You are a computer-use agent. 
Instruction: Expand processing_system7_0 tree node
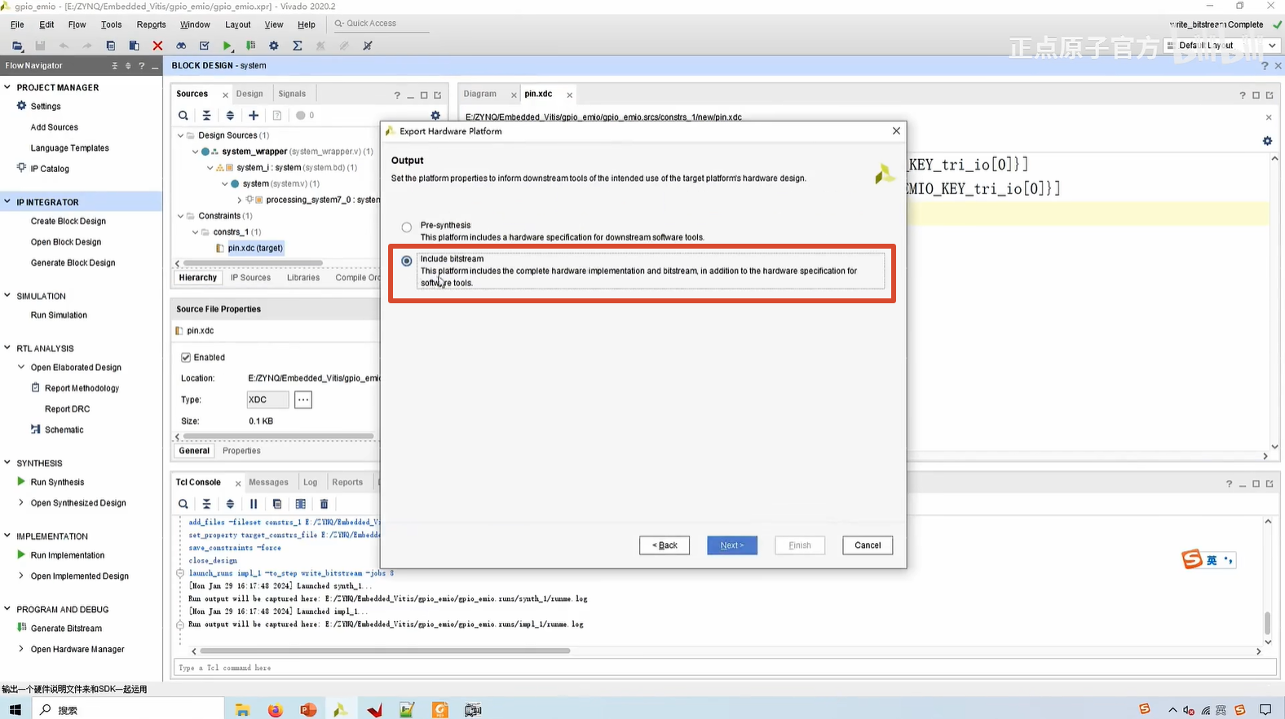tap(239, 200)
